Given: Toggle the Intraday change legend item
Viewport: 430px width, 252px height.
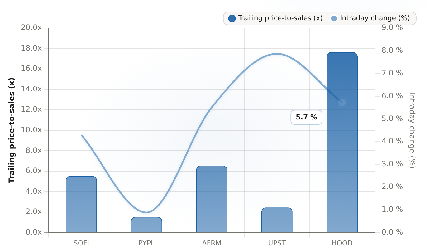Looking at the screenshot, I should [x=370, y=18].
